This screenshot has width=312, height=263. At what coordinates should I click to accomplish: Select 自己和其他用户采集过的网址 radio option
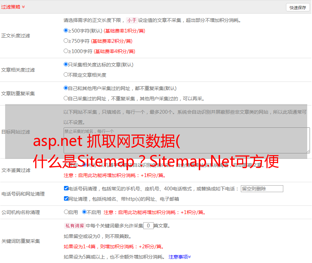66,88
